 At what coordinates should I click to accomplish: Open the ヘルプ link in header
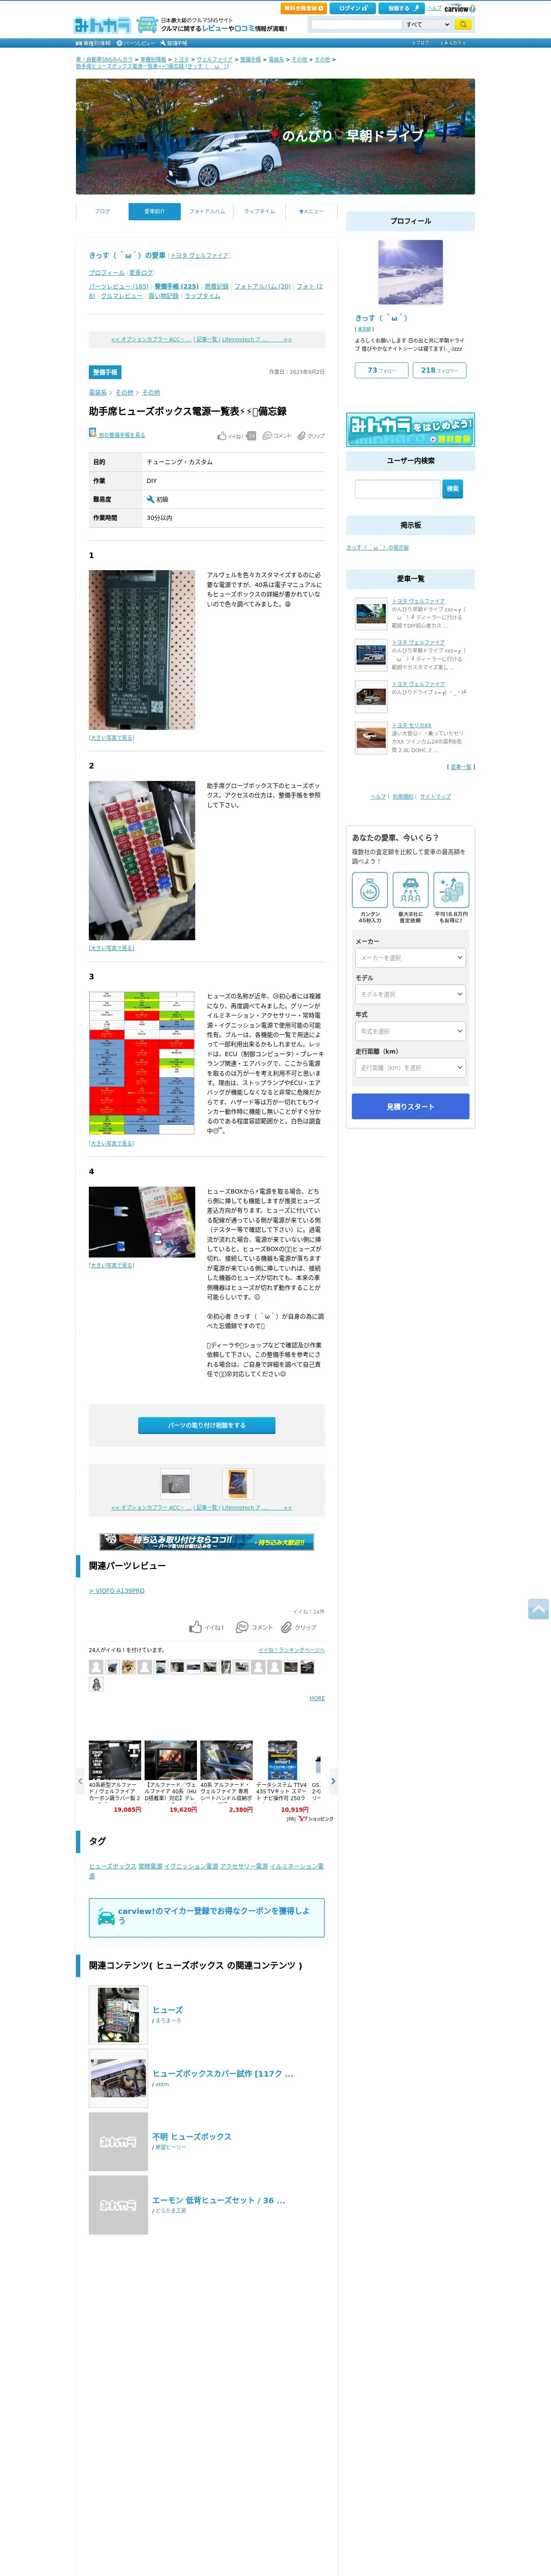click(434, 8)
